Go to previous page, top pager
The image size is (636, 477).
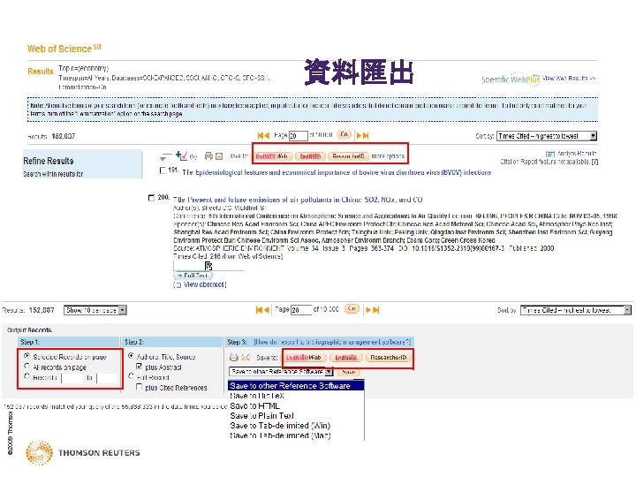pos(267,135)
